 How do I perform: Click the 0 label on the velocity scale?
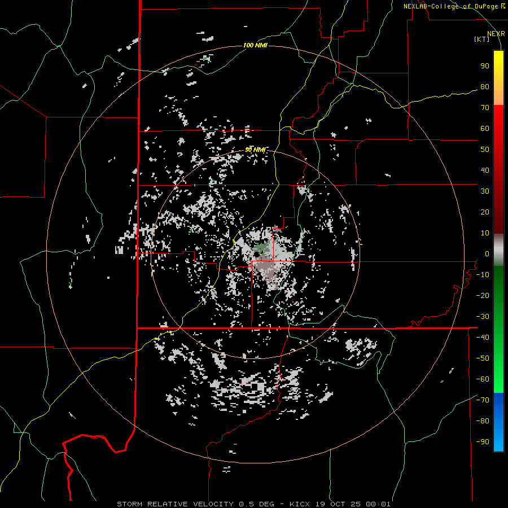point(487,254)
